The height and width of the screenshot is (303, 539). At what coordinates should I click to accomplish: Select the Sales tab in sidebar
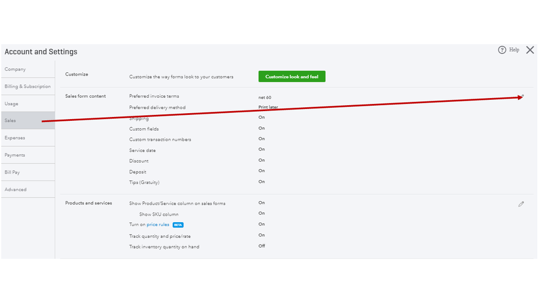[x=10, y=121]
